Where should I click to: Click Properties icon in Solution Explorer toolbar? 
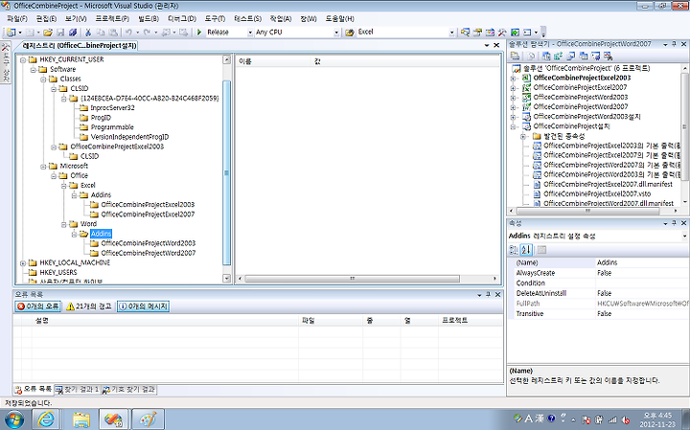(515, 56)
